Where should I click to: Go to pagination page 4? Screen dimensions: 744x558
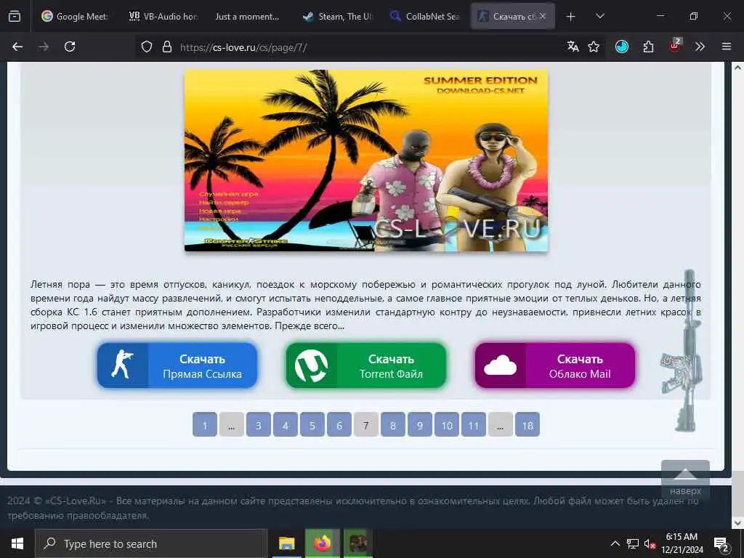click(286, 424)
